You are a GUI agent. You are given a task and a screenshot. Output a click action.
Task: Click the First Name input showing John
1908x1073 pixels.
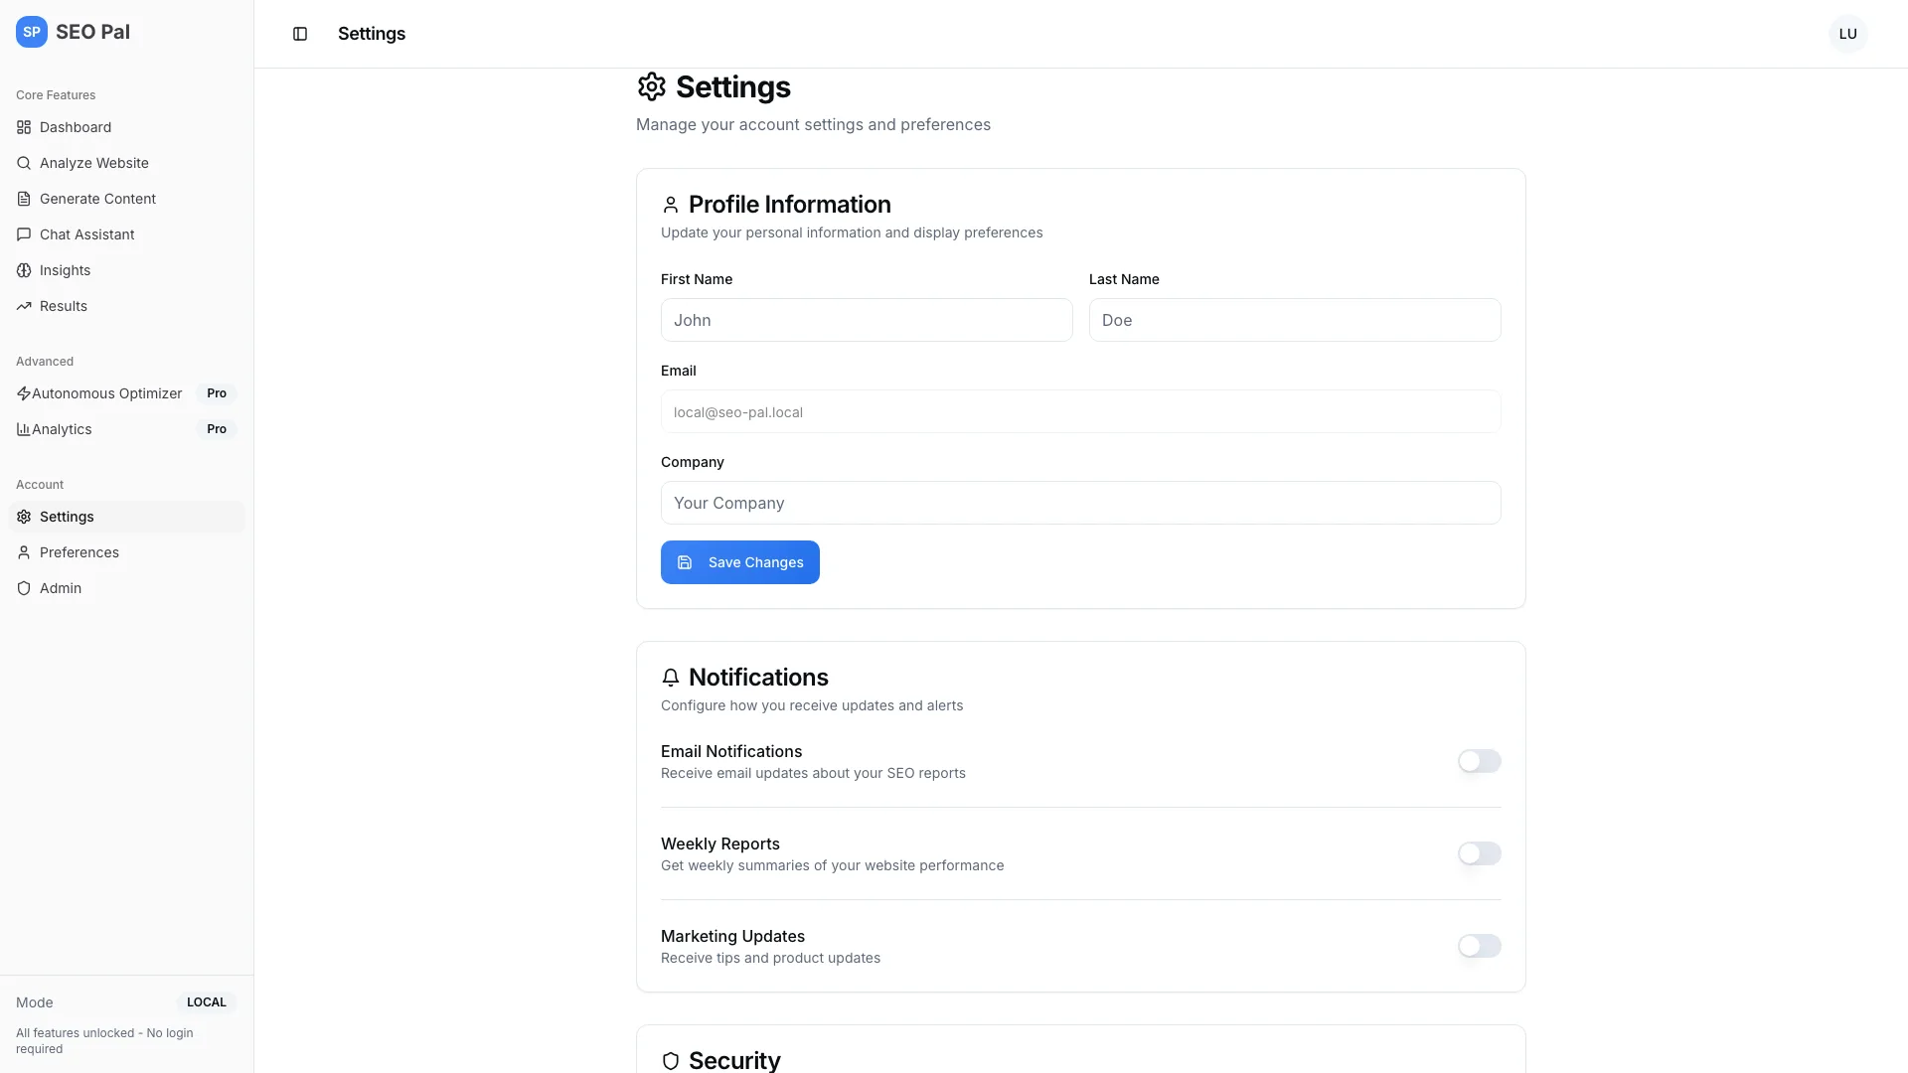tap(866, 320)
